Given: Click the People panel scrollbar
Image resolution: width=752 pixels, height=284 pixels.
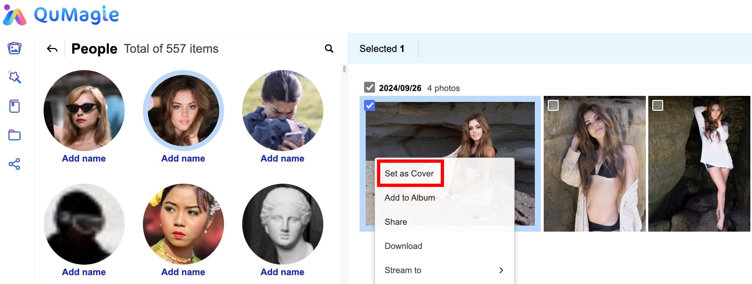Looking at the screenshot, I should (x=344, y=68).
